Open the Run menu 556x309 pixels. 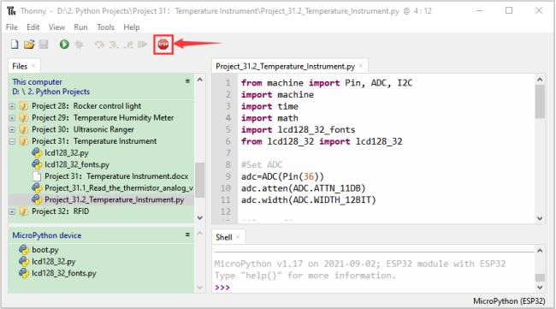(81, 27)
